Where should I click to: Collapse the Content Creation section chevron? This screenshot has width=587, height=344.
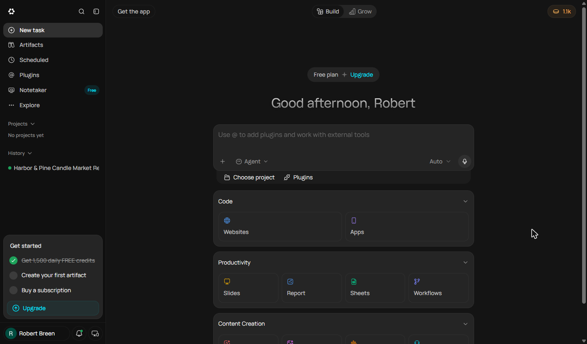coord(466,324)
